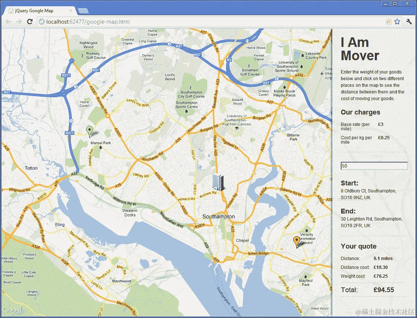Click the Marchwood label on the map
417x318 pixels.
[121, 281]
